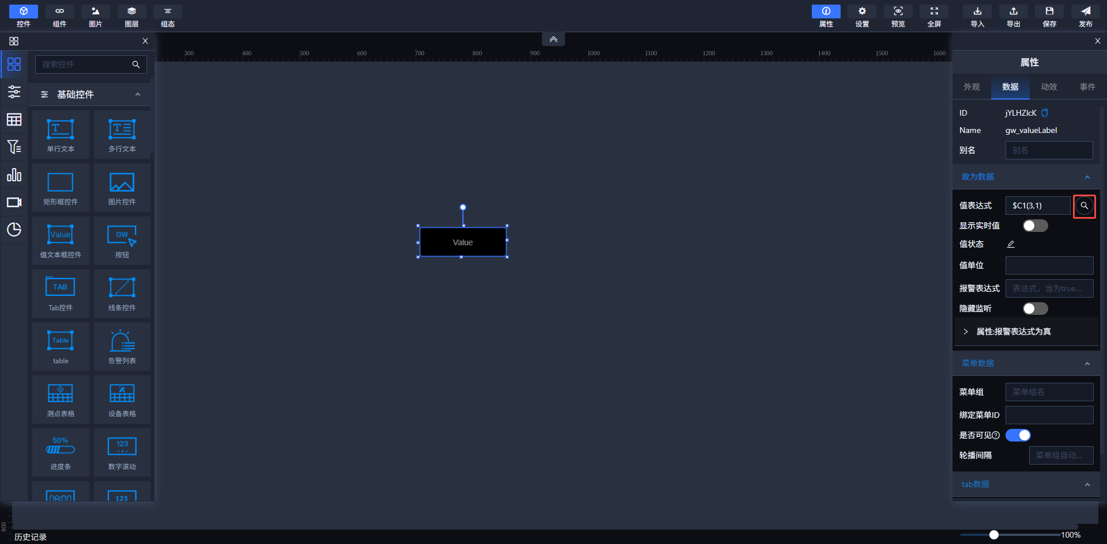Viewport: 1107px width, 544px height.
Task: Switch to the 动效 tab
Action: pos(1049,87)
